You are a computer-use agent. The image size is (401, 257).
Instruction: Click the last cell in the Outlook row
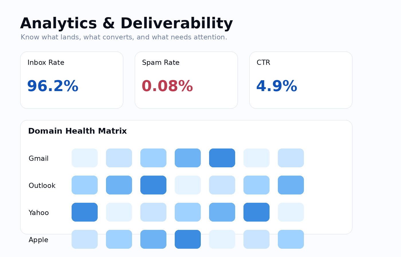coord(291,185)
